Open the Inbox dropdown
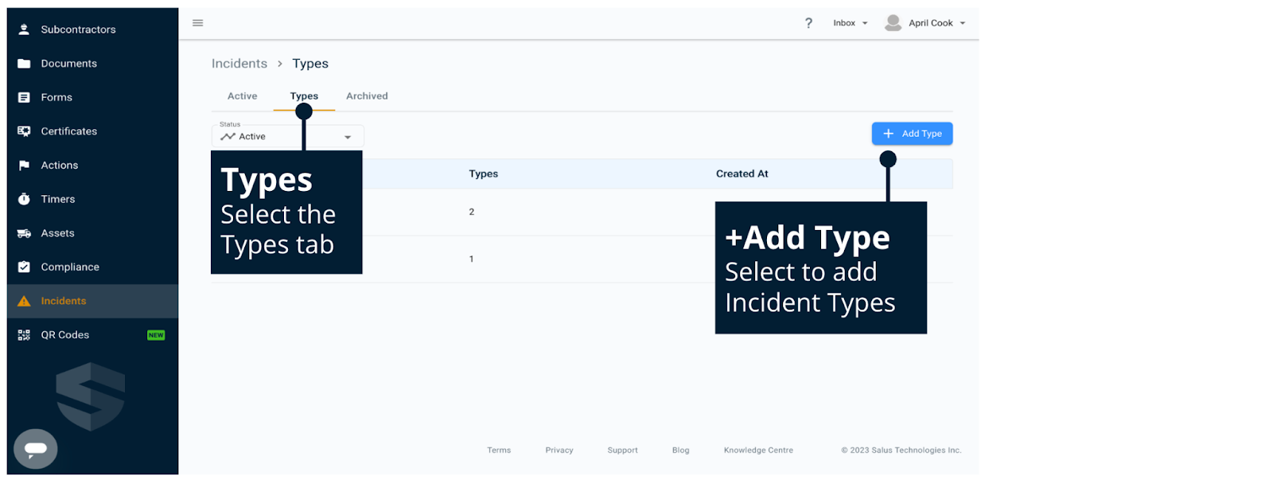Screen dimensions: 1273x480 pyautogui.click(x=850, y=23)
